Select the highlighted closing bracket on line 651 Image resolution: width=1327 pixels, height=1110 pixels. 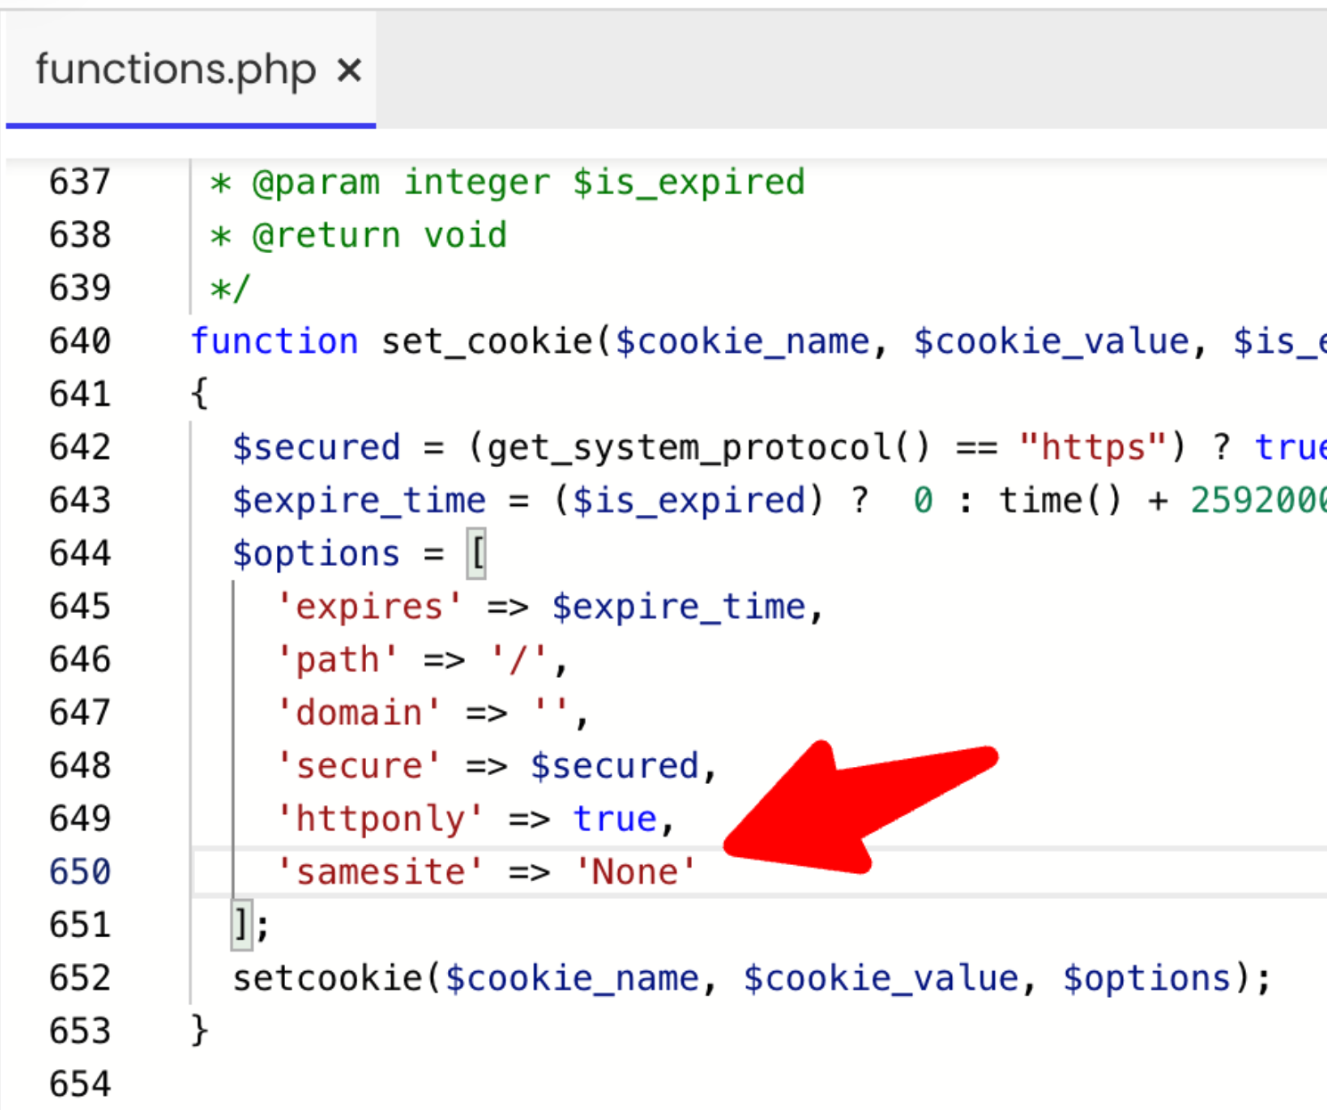point(240,925)
